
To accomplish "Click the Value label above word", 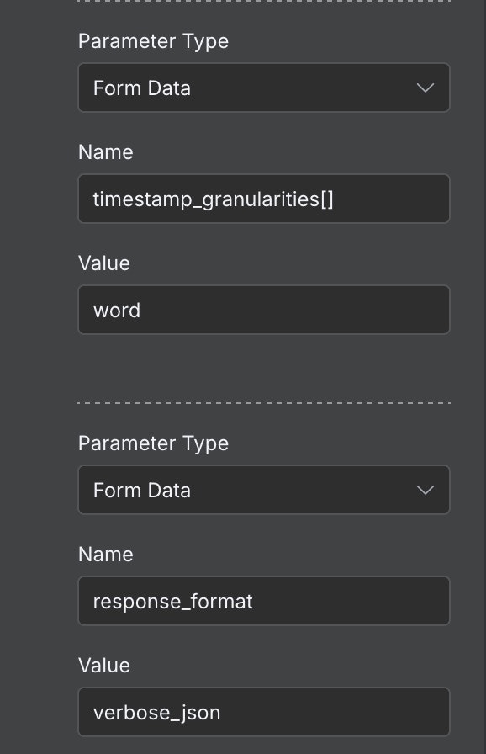I will tap(103, 263).
